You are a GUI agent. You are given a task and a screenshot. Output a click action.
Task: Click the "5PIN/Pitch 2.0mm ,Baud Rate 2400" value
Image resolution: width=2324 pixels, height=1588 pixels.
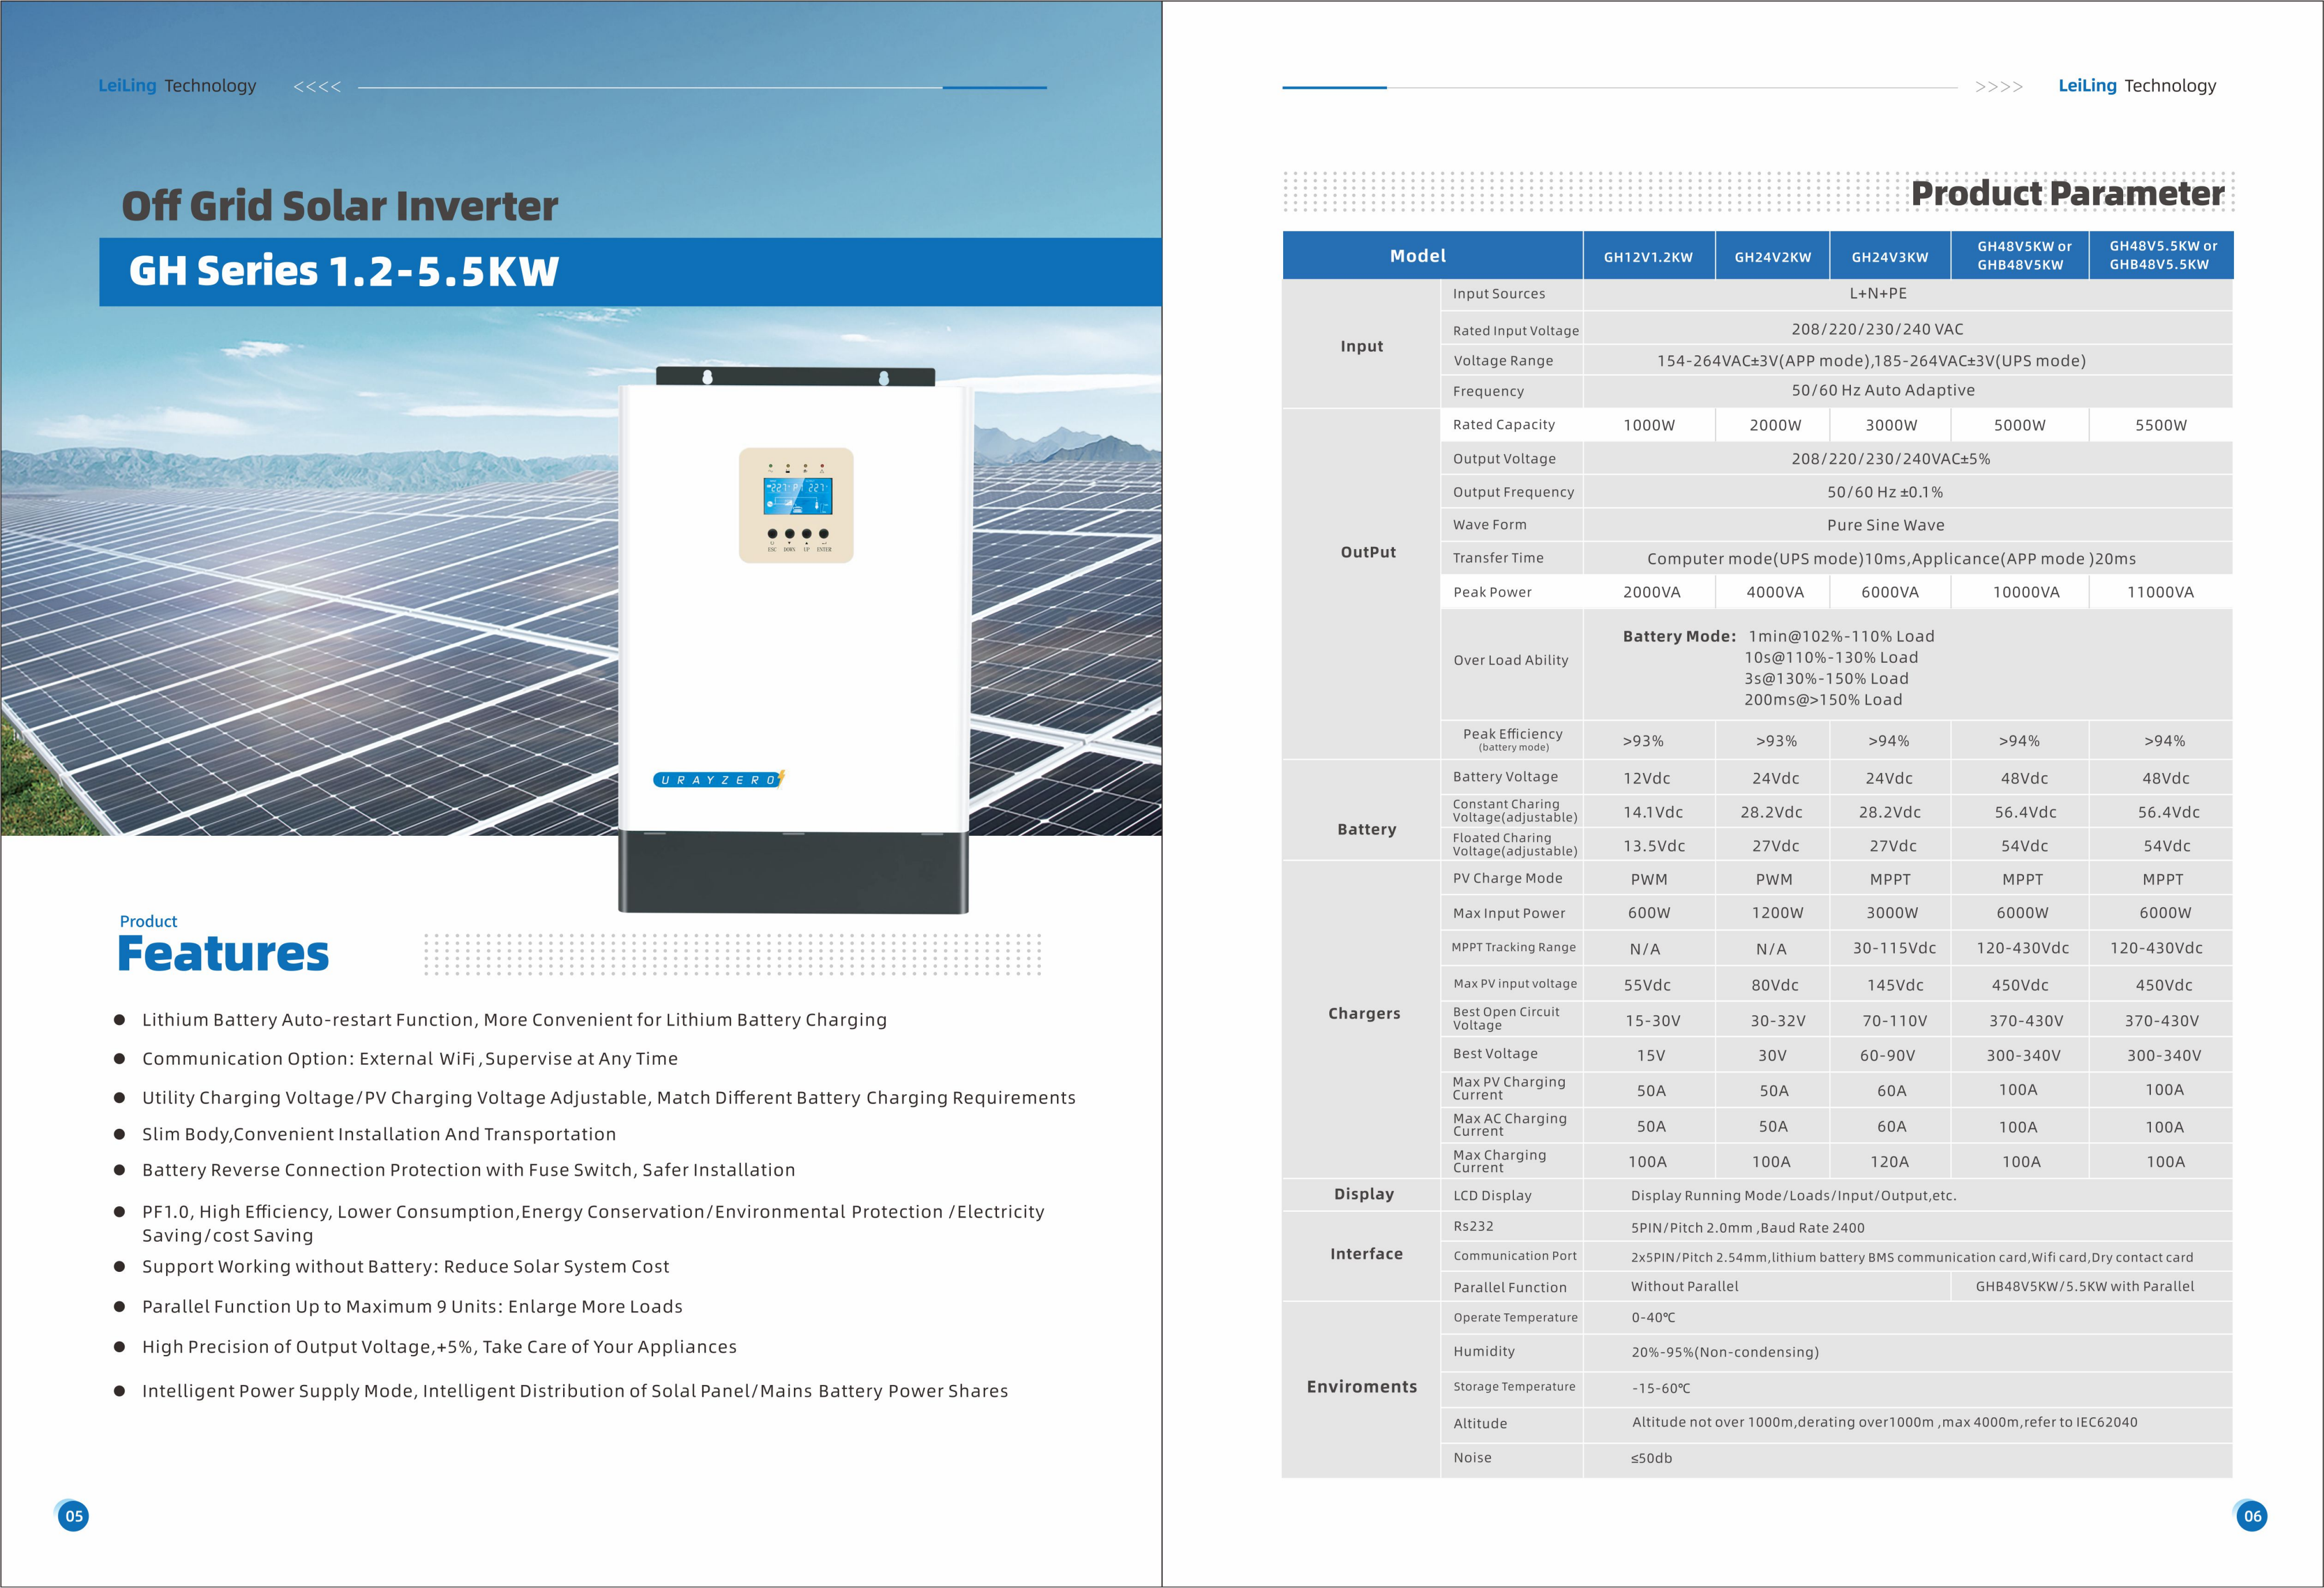tap(1747, 1228)
